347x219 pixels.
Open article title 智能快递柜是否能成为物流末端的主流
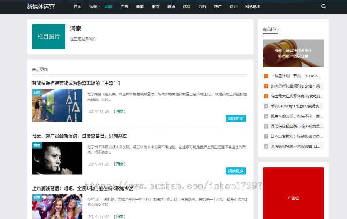coord(77,83)
